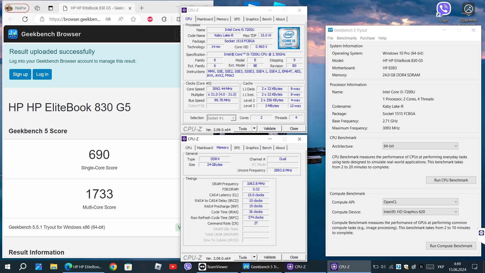Open Windows Security shield tray icon
The height and width of the screenshot is (273, 485).
pos(406,267)
